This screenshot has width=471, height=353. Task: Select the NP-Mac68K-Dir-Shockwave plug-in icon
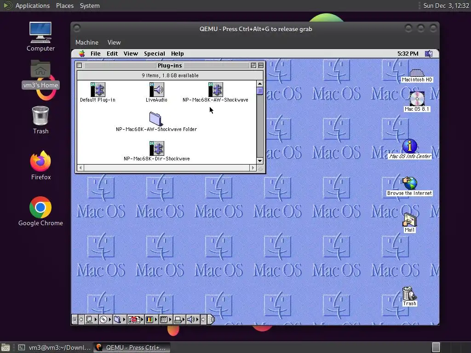[156, 148]
